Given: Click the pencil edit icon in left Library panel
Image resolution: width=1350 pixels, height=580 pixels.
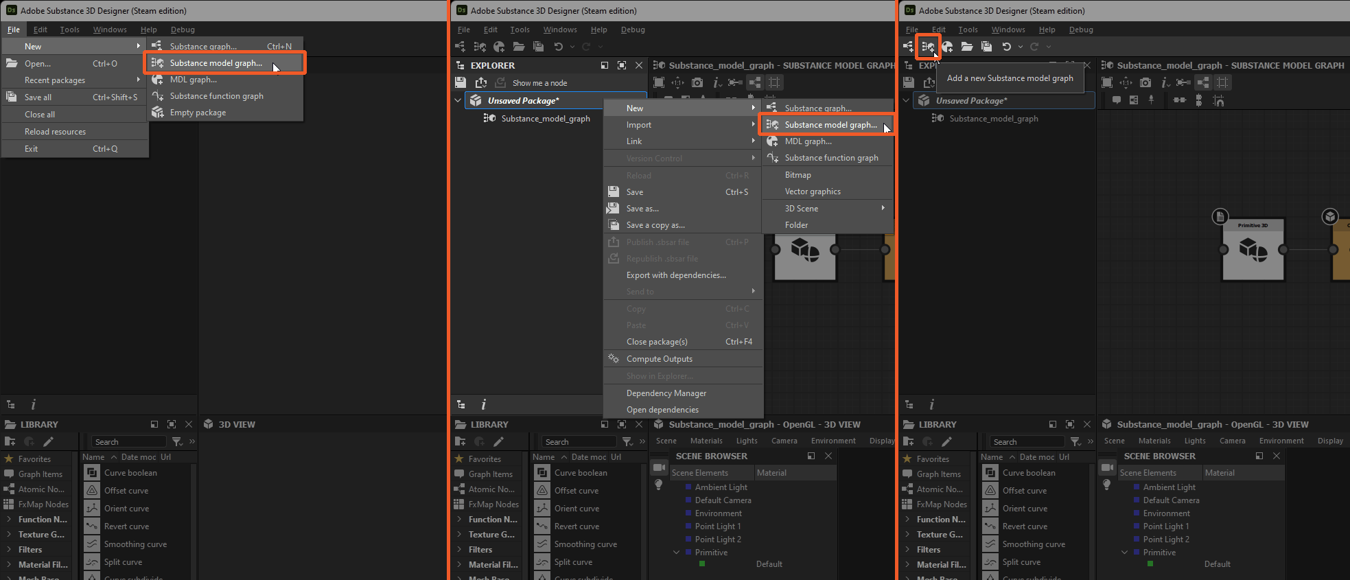Looking at the screenshot, I should pyautogui.click(x=48, y=441).
